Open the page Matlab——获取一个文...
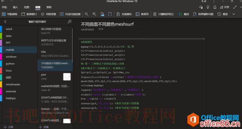 point(55,111)
